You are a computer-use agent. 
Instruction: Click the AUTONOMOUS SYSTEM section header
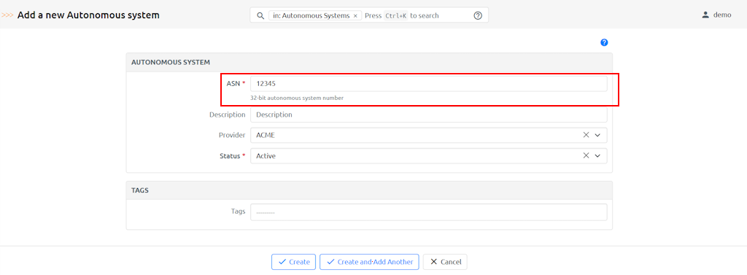(x=171, y=62)
